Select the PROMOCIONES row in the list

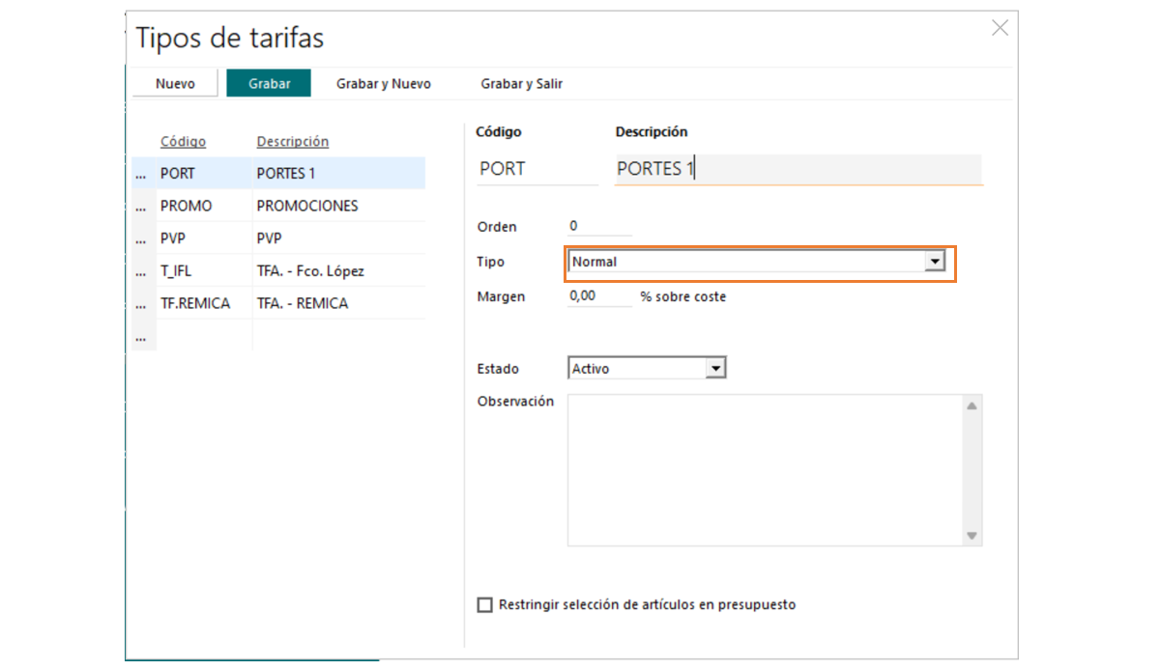(x=307, y=207)
